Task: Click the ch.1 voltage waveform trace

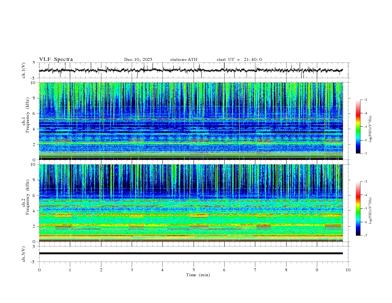Action: pyautogui.click(x=191, y=70)
